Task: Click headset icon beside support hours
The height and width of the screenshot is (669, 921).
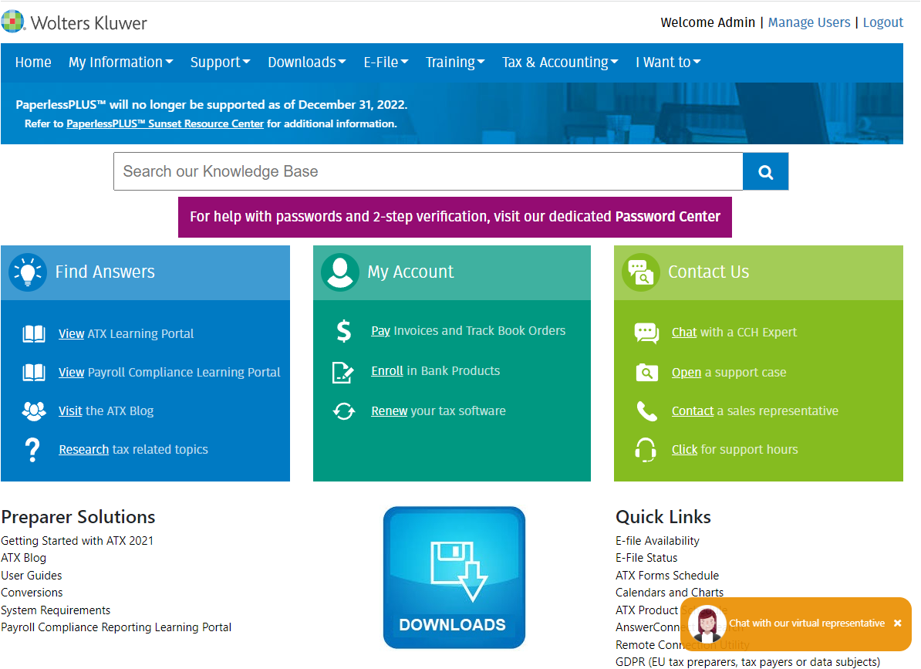Action: 646,450
